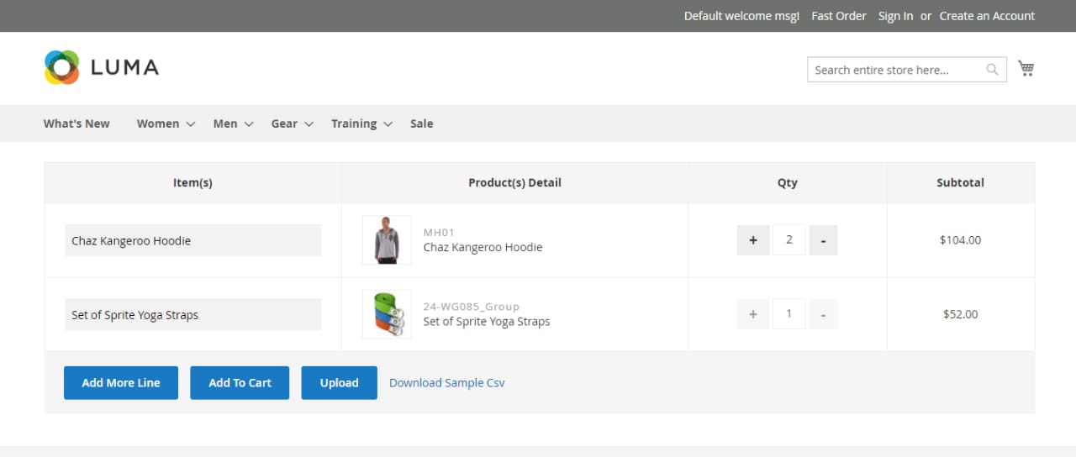Increase Chaz Kangeroo Hoodie quantity with plus
The width and height of the screenshot is (1076, 457).
753,240
